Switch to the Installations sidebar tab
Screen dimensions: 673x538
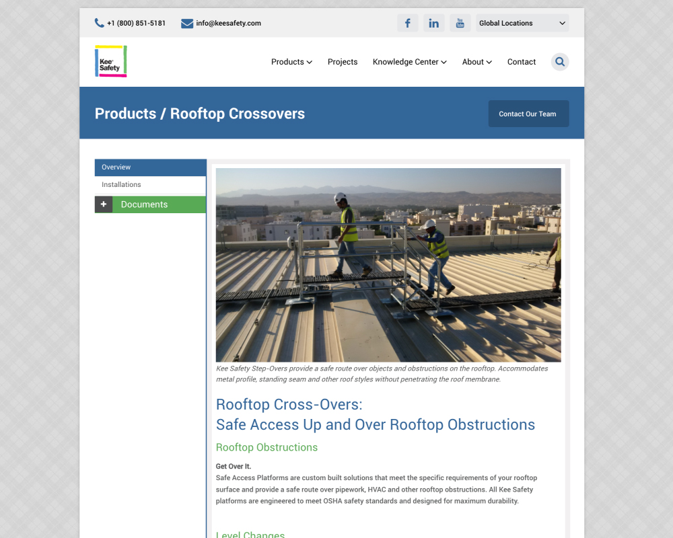coord(150,185)
